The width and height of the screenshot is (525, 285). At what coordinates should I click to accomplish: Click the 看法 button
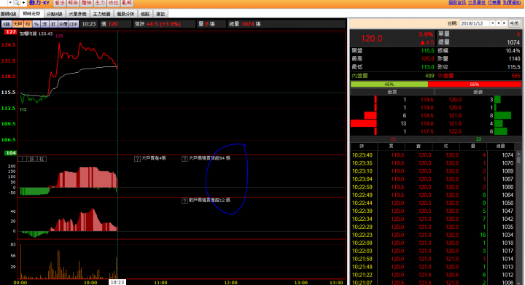(60, 3)
